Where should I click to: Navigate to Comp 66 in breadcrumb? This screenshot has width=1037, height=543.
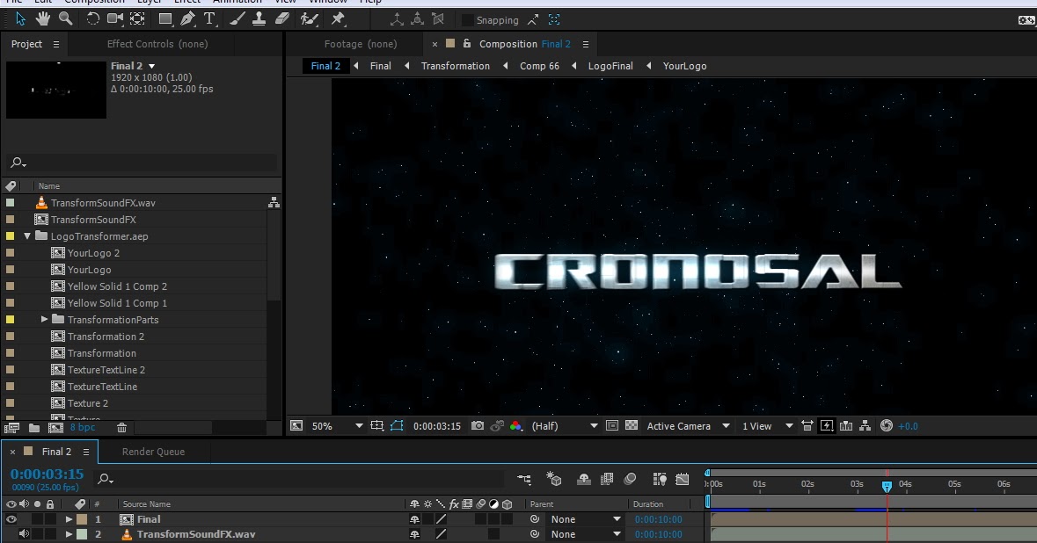540,66
